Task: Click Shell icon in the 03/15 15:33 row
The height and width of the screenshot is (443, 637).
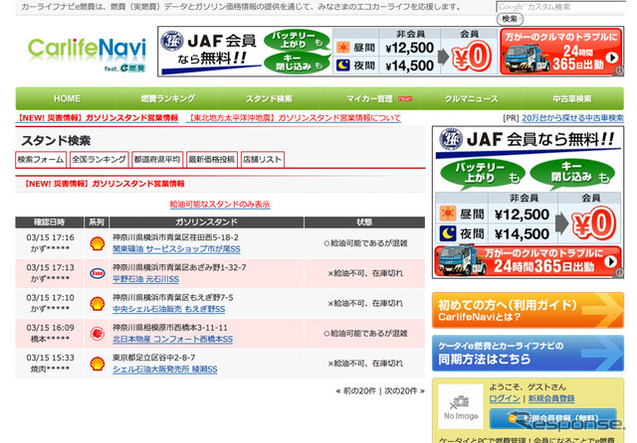Action: click(x=98, y=364)
